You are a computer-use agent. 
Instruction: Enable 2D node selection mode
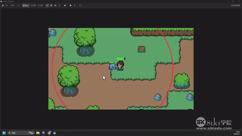point(33,5)
